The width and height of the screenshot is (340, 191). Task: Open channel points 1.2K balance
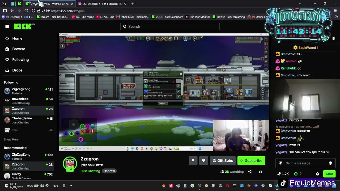pos(283,174)
